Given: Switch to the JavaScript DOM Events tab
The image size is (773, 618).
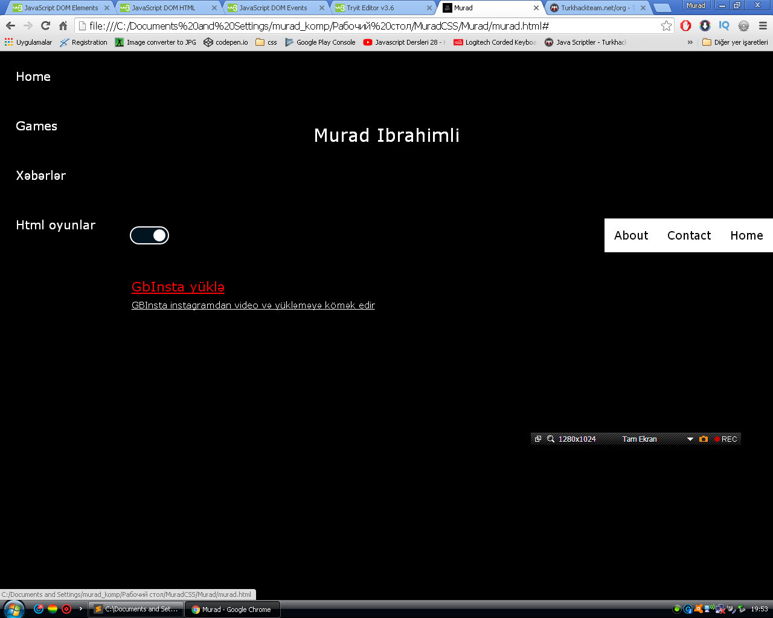Looking at the screenshot, I should click(275, 8).
